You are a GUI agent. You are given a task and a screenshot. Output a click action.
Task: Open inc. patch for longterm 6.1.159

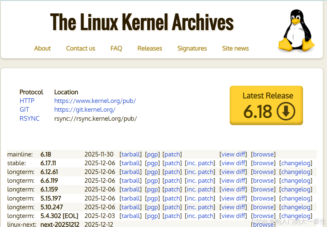[x=200, y=189]
